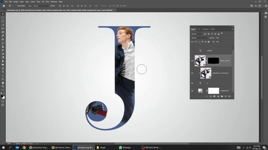Select the Eyedropper tool
The image size is (268, 150).
(3, 36)
